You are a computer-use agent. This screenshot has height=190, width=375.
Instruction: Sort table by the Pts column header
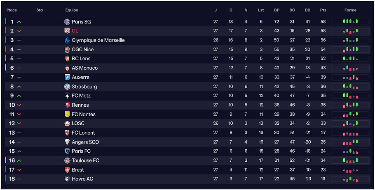pos(323,10)
